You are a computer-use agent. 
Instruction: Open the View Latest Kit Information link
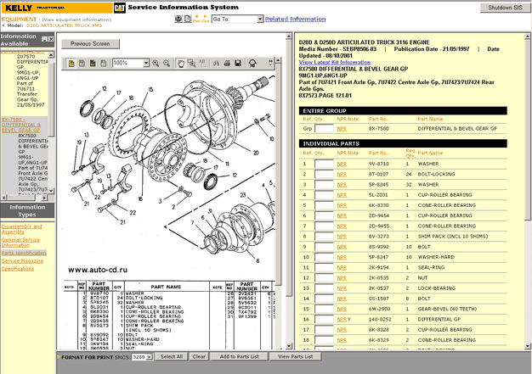pyautogui.click(x=337, y=63)
